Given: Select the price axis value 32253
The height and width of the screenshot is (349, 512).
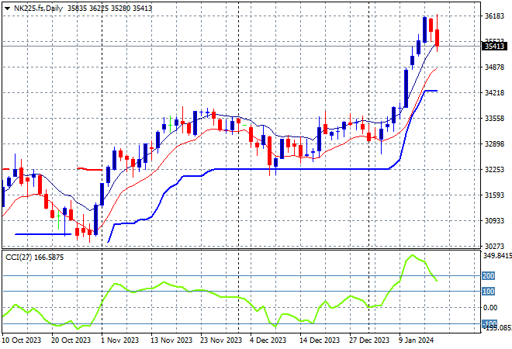Looking at the screenshot, I should click(x=494, y=169).
